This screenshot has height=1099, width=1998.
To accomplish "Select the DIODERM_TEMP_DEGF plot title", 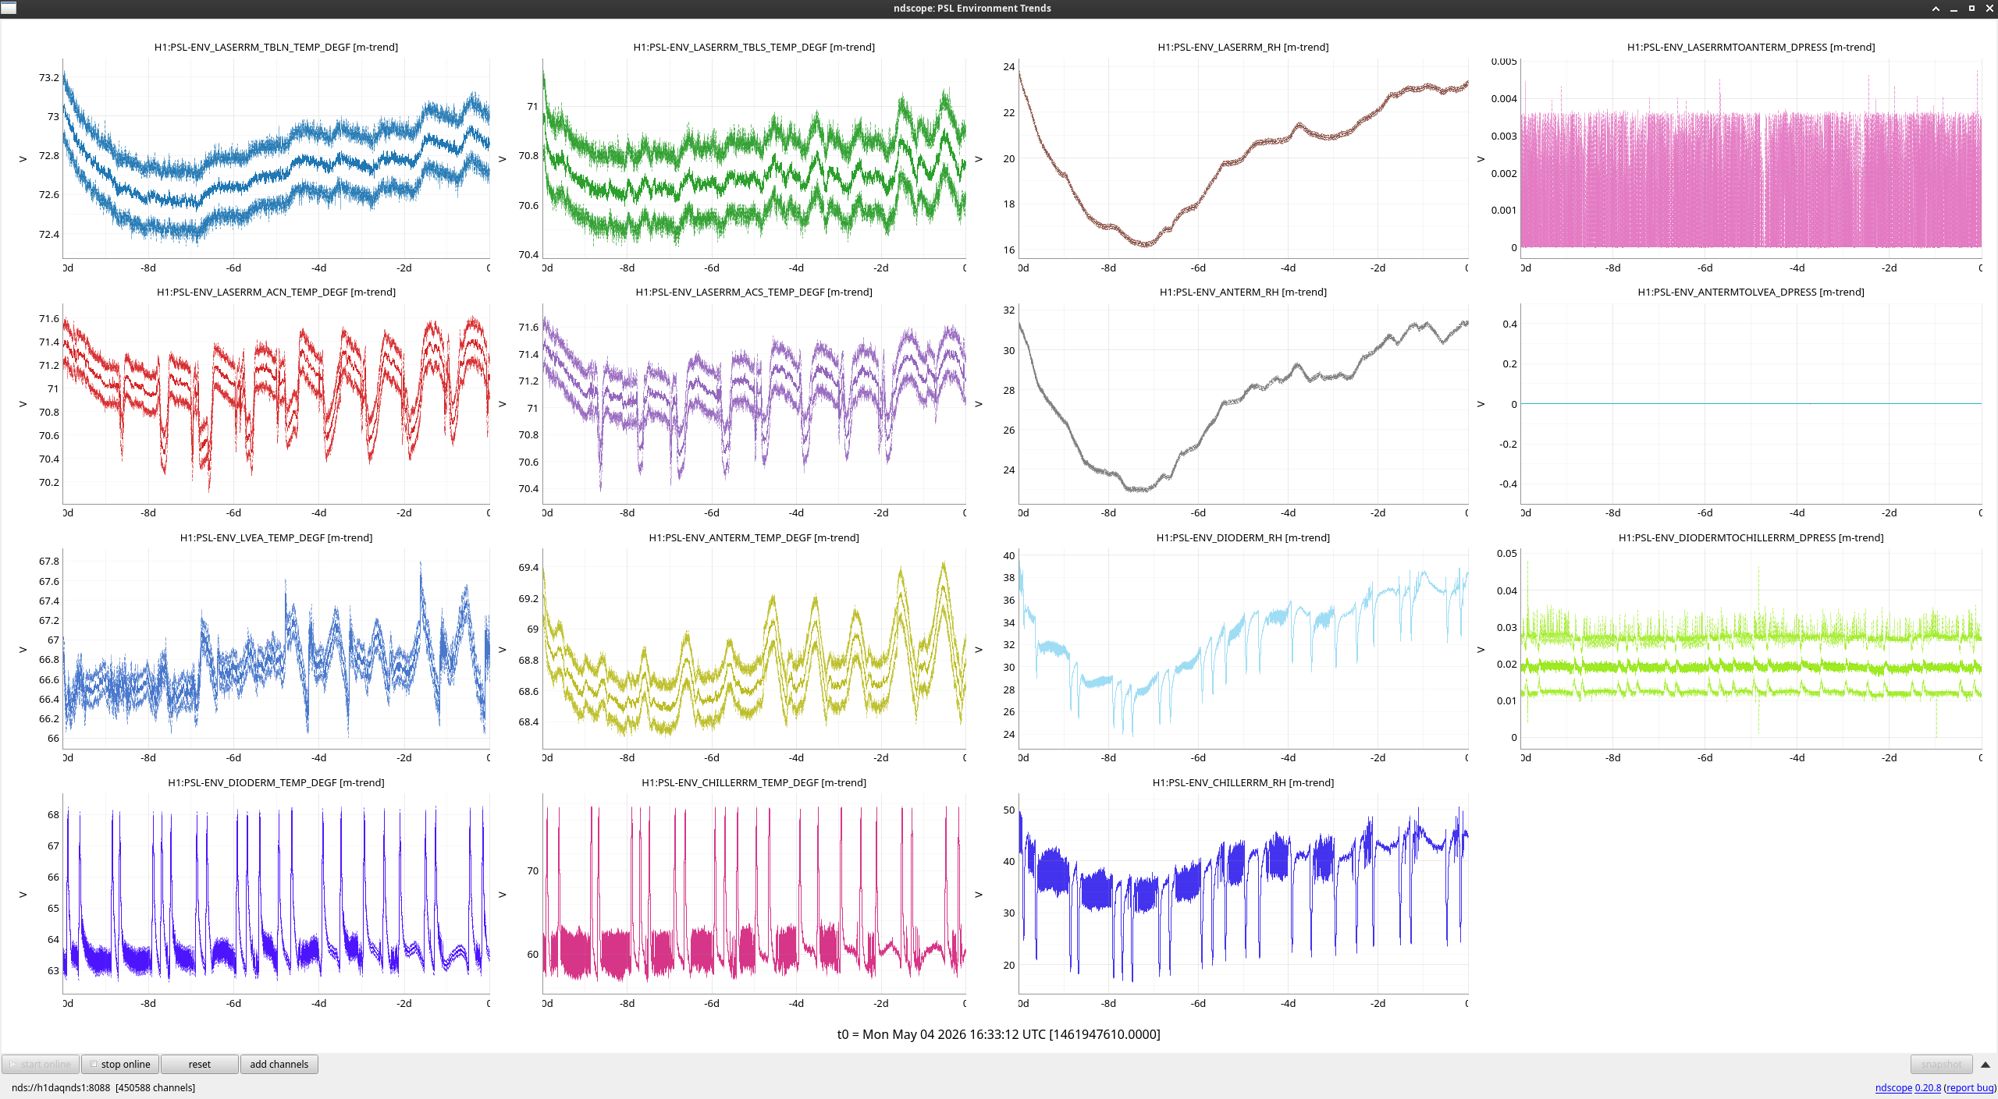I will tap(276, 782).
